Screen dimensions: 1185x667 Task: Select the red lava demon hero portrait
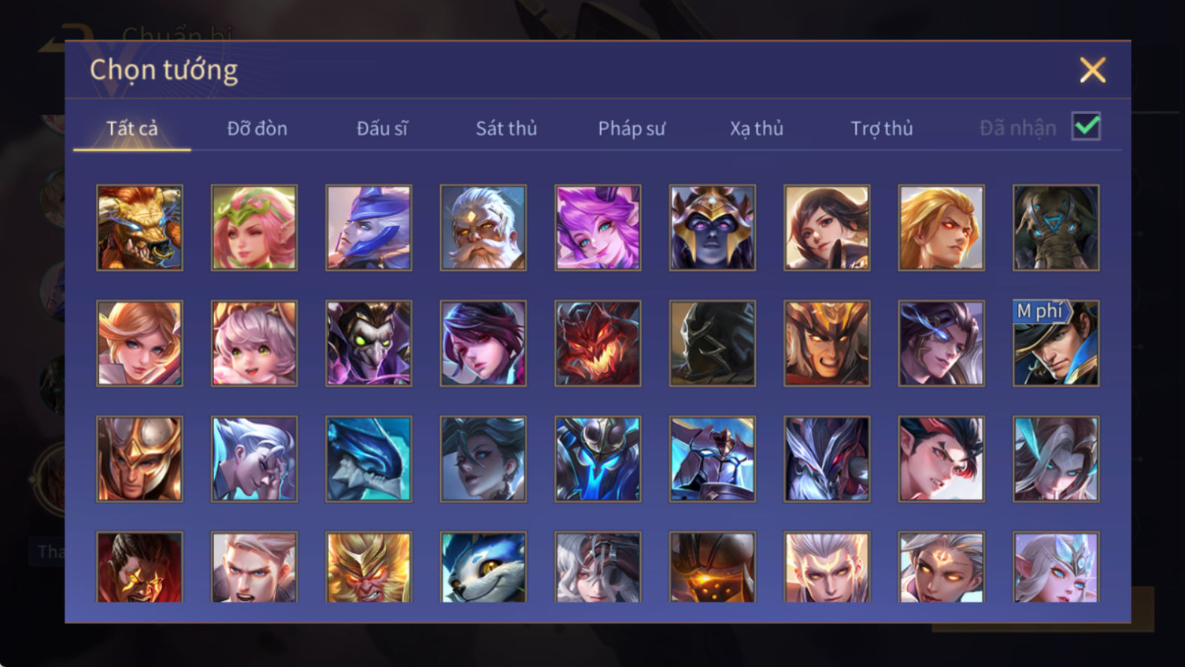(598, 343)
